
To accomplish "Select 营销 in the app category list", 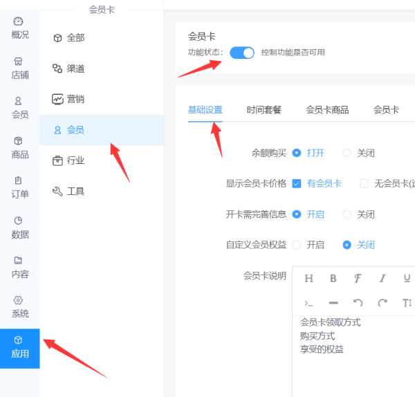I will [x=102, y=100].
